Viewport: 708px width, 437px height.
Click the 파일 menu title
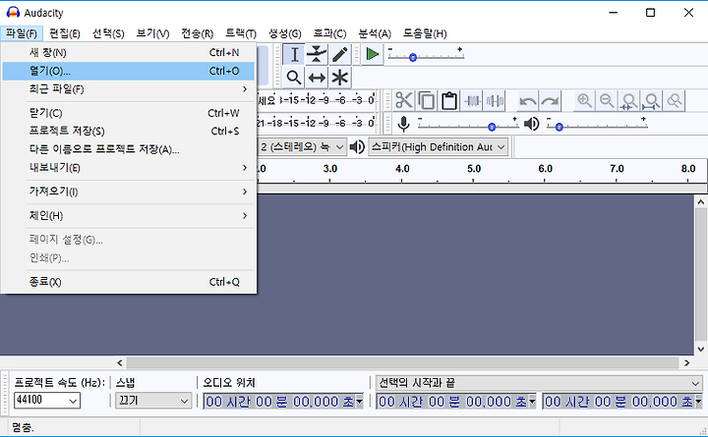pyautogui.click(x=22, y=33)
